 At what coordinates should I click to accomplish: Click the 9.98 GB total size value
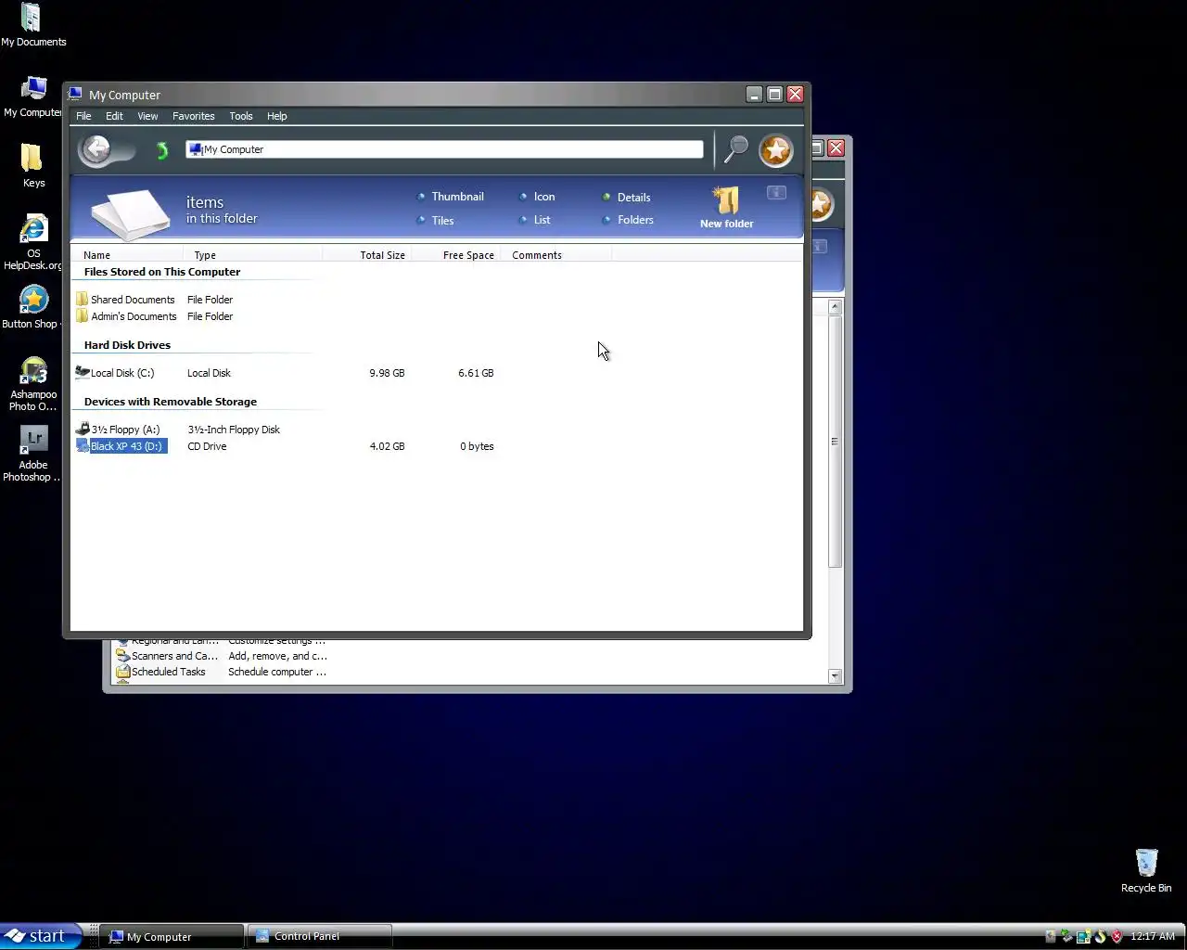pos(387,373)
